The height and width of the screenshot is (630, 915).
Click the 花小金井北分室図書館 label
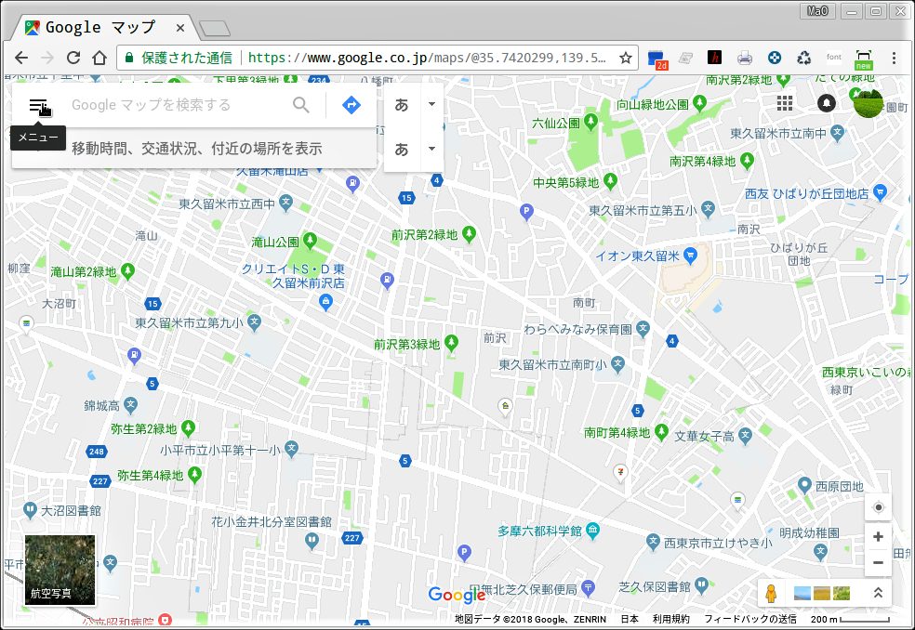click(x=272, y=521)
